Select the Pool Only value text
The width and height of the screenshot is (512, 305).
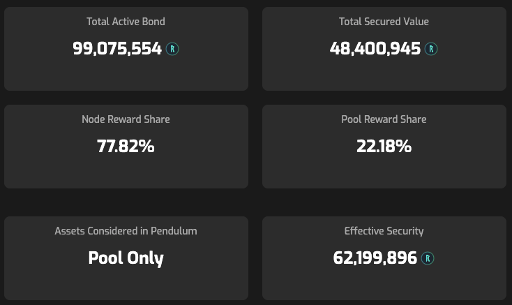(x=126, y=258)
